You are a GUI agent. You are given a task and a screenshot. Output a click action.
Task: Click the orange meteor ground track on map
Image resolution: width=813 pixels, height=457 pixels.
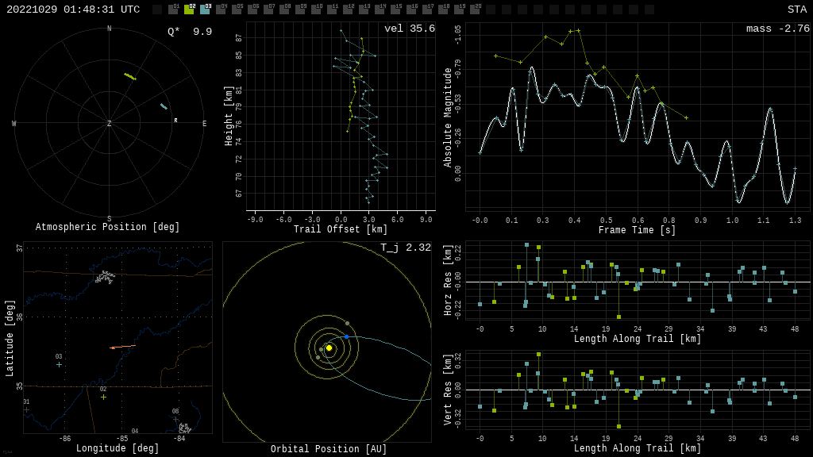pyautogui.click(x=122, y=347)
